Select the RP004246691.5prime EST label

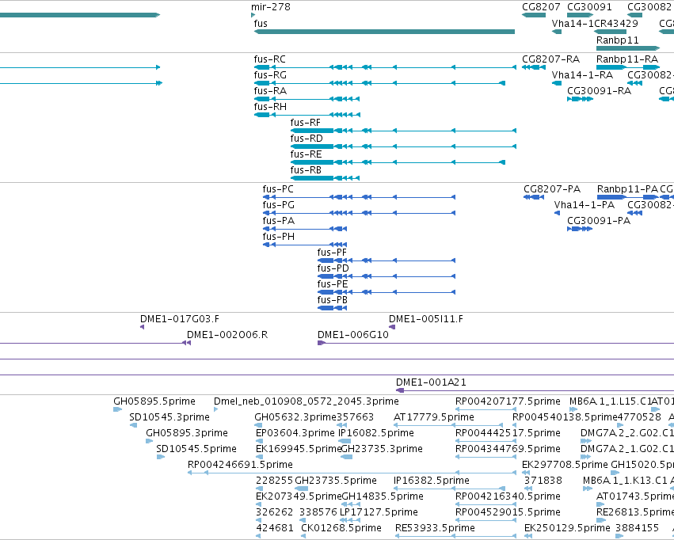point(240,465)
